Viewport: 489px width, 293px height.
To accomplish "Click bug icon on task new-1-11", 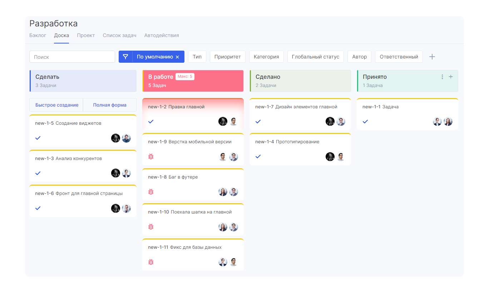I will click(151, 262).
